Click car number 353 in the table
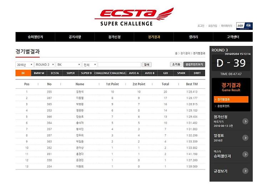 click(49, 110)
